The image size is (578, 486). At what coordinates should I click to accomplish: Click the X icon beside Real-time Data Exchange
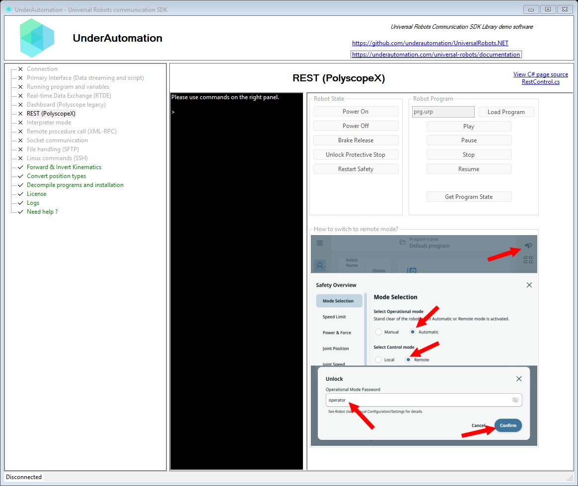pos(21,96)
